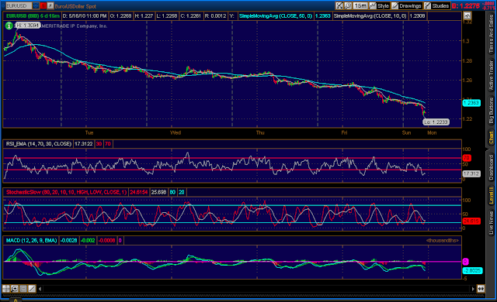This screenshot has height=302, width=497.
Task: Click the horizontal scrollbar right arrow
Action: tap(473, 289)
